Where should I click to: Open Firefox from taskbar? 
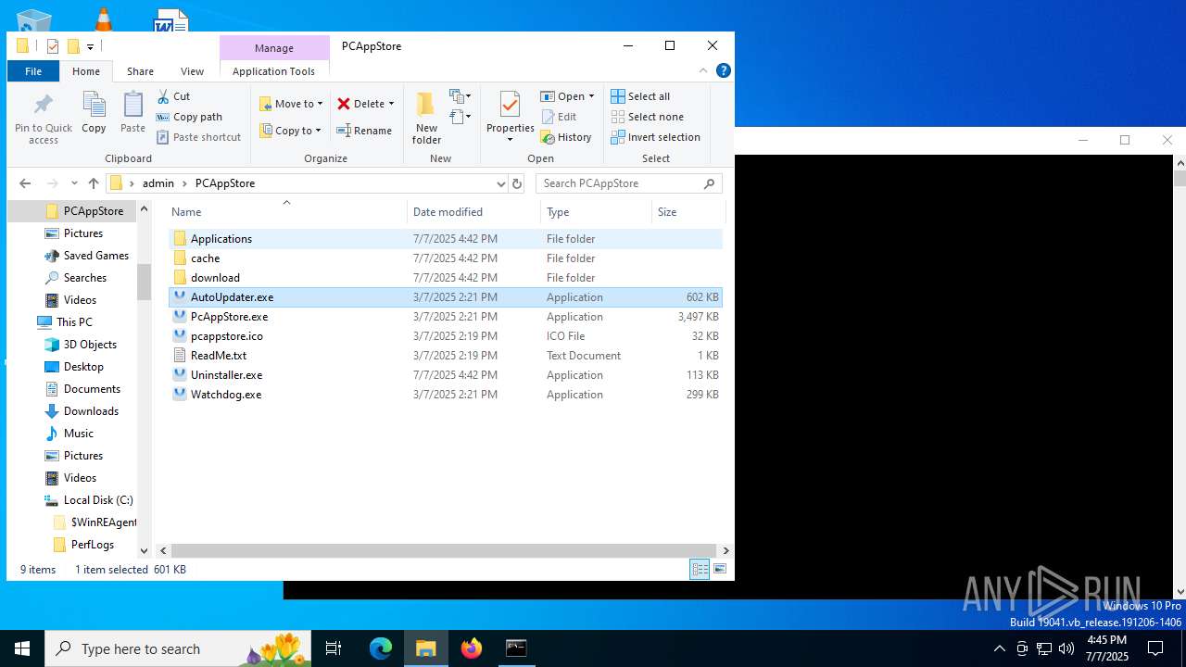472,648
